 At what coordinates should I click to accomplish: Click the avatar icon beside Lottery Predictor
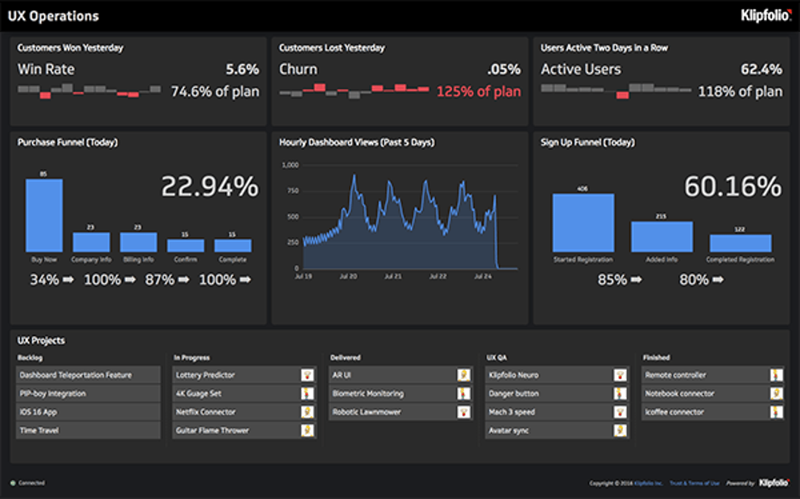tap(307, 375)
